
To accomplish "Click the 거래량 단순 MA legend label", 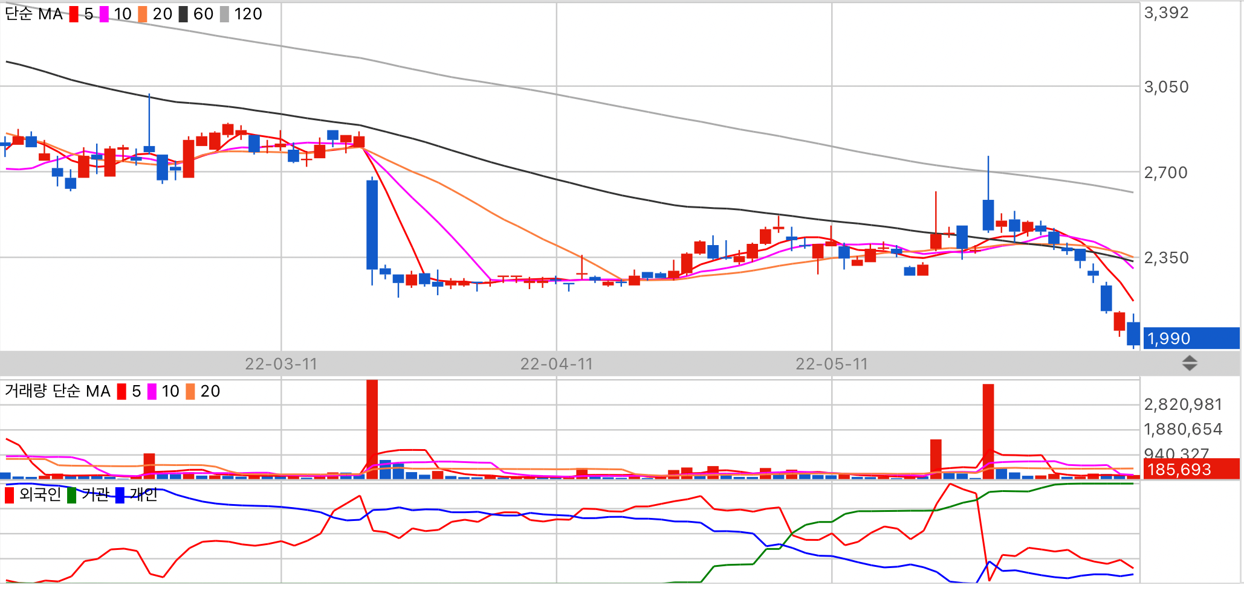I will pos(57,391).
